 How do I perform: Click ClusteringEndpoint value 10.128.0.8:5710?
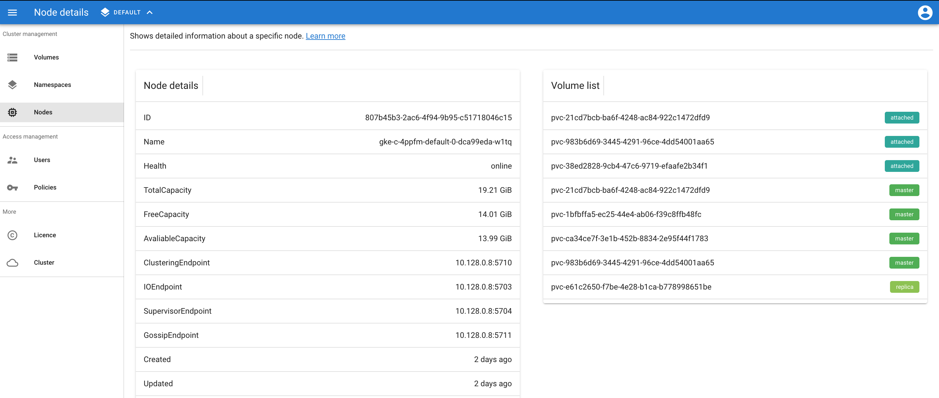pos(483,263)
